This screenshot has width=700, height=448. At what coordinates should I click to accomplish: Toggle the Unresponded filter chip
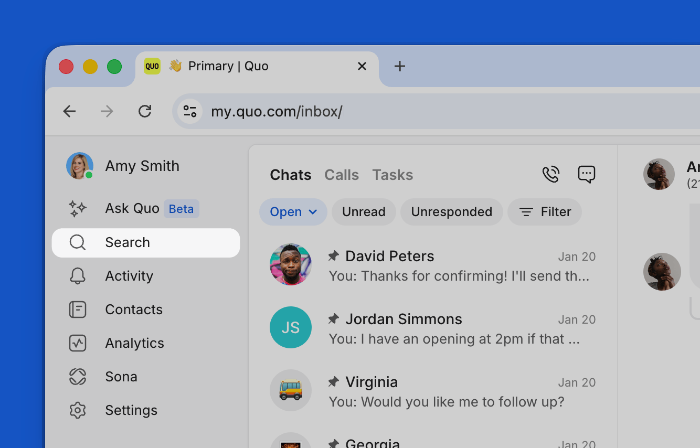coord(452,212)
